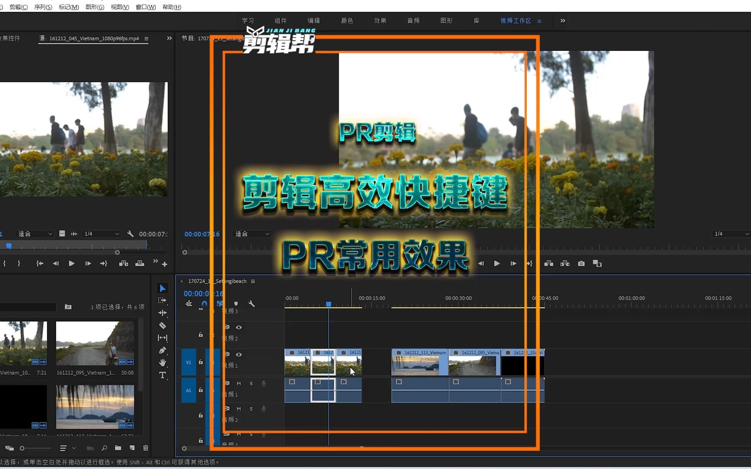Open Source monitor 1/4 resolution dropdown
This screenshot has height=469, width=751.
click(101, 234)
